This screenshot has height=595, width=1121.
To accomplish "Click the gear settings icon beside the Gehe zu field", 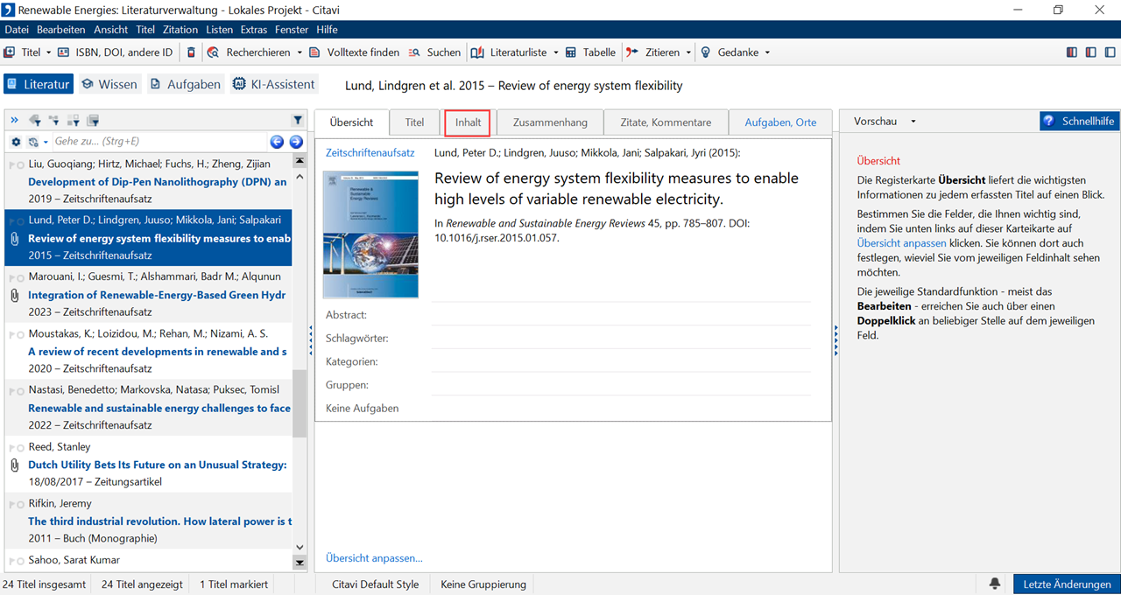I will coord(16,142).
